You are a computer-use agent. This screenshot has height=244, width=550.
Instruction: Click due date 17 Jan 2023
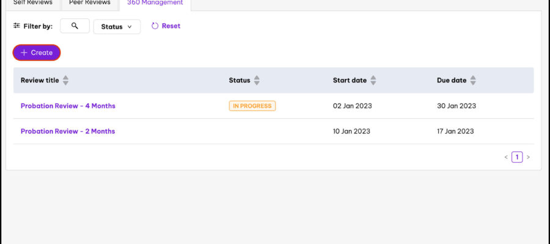point(455,131)
